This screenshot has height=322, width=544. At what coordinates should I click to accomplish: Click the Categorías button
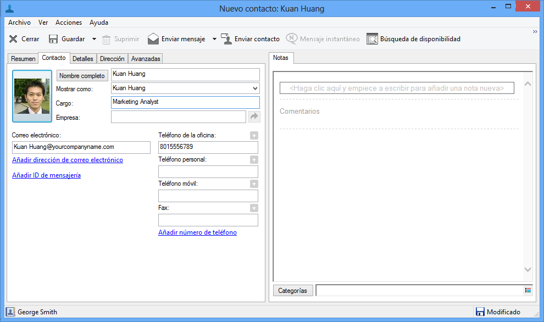tap(293, 291)
